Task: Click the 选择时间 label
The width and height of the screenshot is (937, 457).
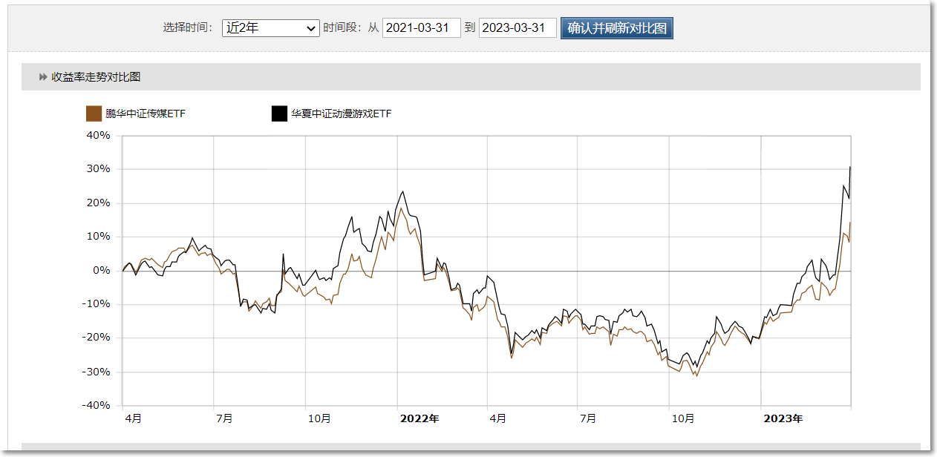Action: (x=188, y=28)
